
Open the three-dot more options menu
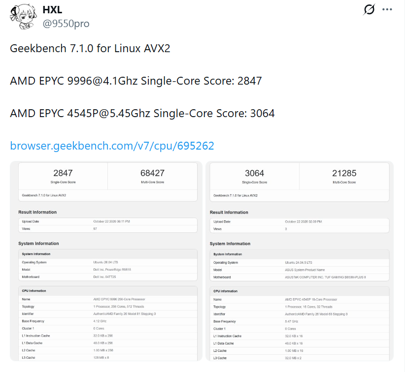387,9
